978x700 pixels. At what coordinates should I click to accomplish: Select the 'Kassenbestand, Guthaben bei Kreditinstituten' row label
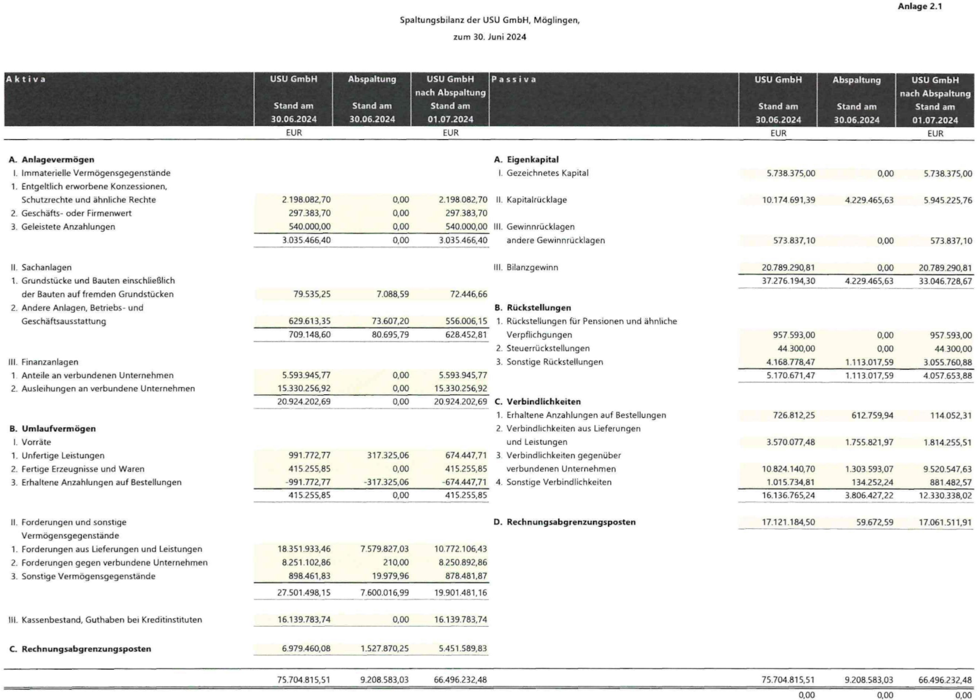coord(111,619)
